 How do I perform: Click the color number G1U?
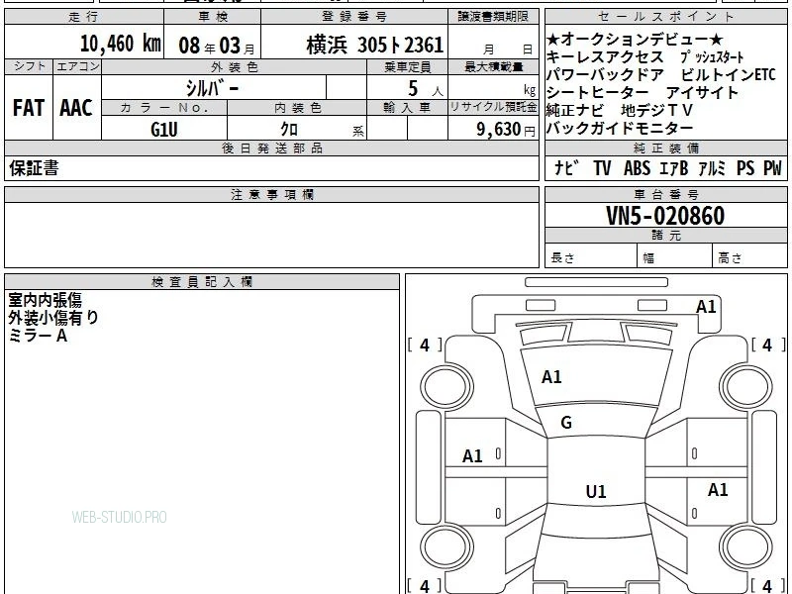(164, 130)
